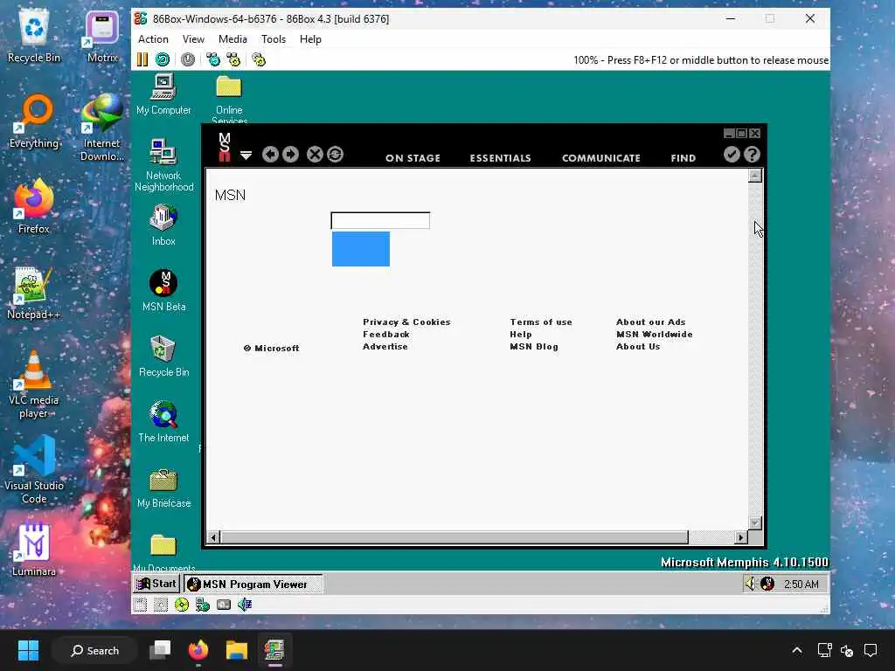Click the 86Box status bar CD-ROM icon

pos(182,605)
